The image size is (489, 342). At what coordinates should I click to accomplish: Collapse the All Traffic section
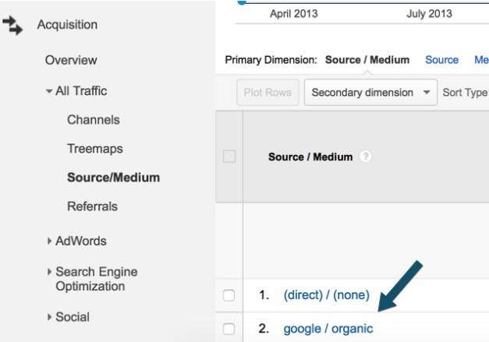tap(49, 91)
